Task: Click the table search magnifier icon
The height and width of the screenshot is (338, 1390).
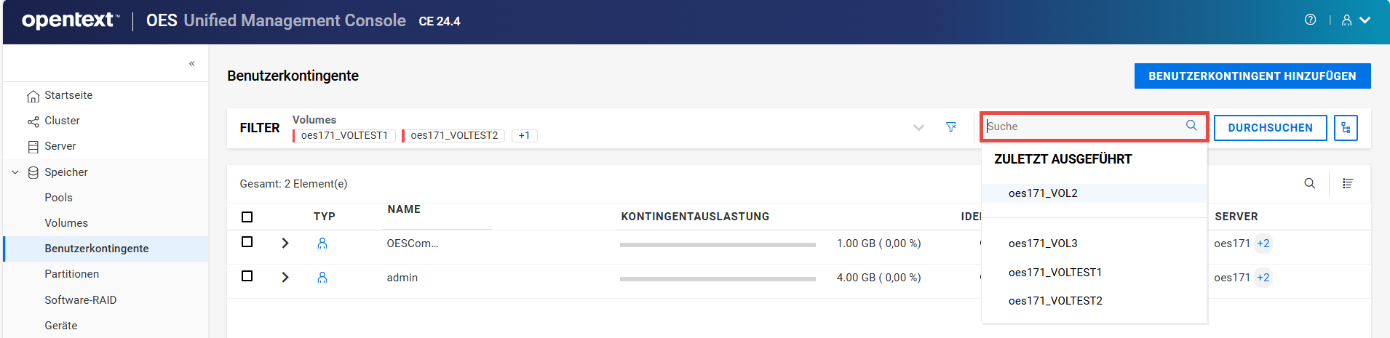Action: click(x=1309, y=183)
